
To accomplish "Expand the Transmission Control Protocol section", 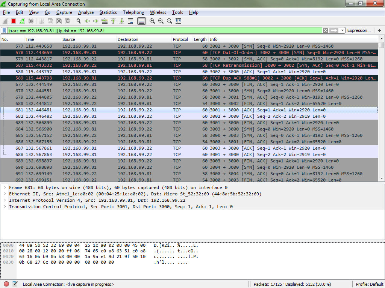I will (x=5, y=207).
